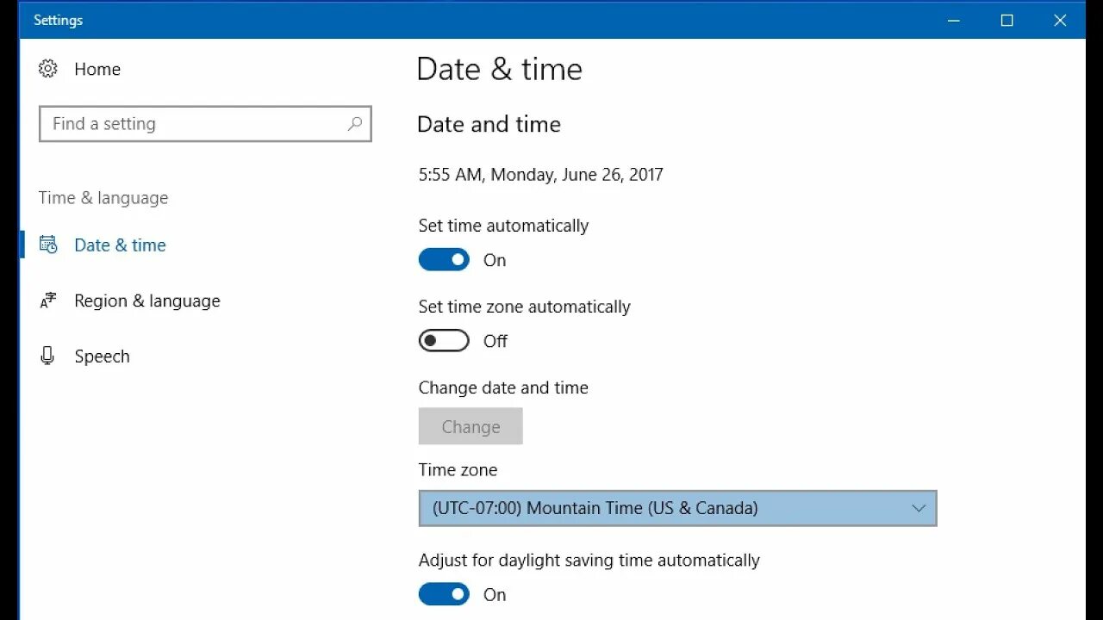Click the Change date and time button
This screenshot has height=620, width=1103.
click(470, 426)
